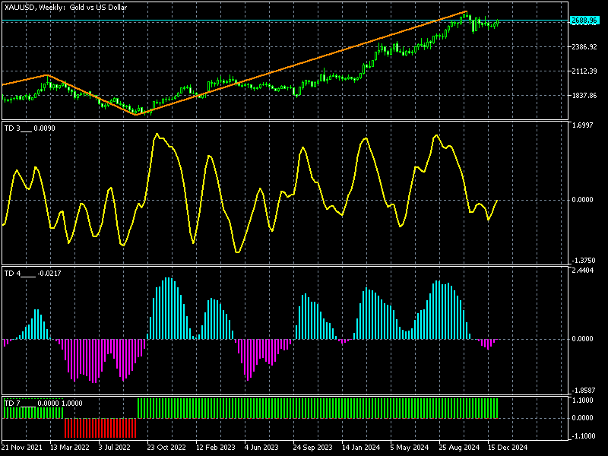Click the 3 Jul 2022 date label
The image size is (608, 456).
tap(115, 448)
